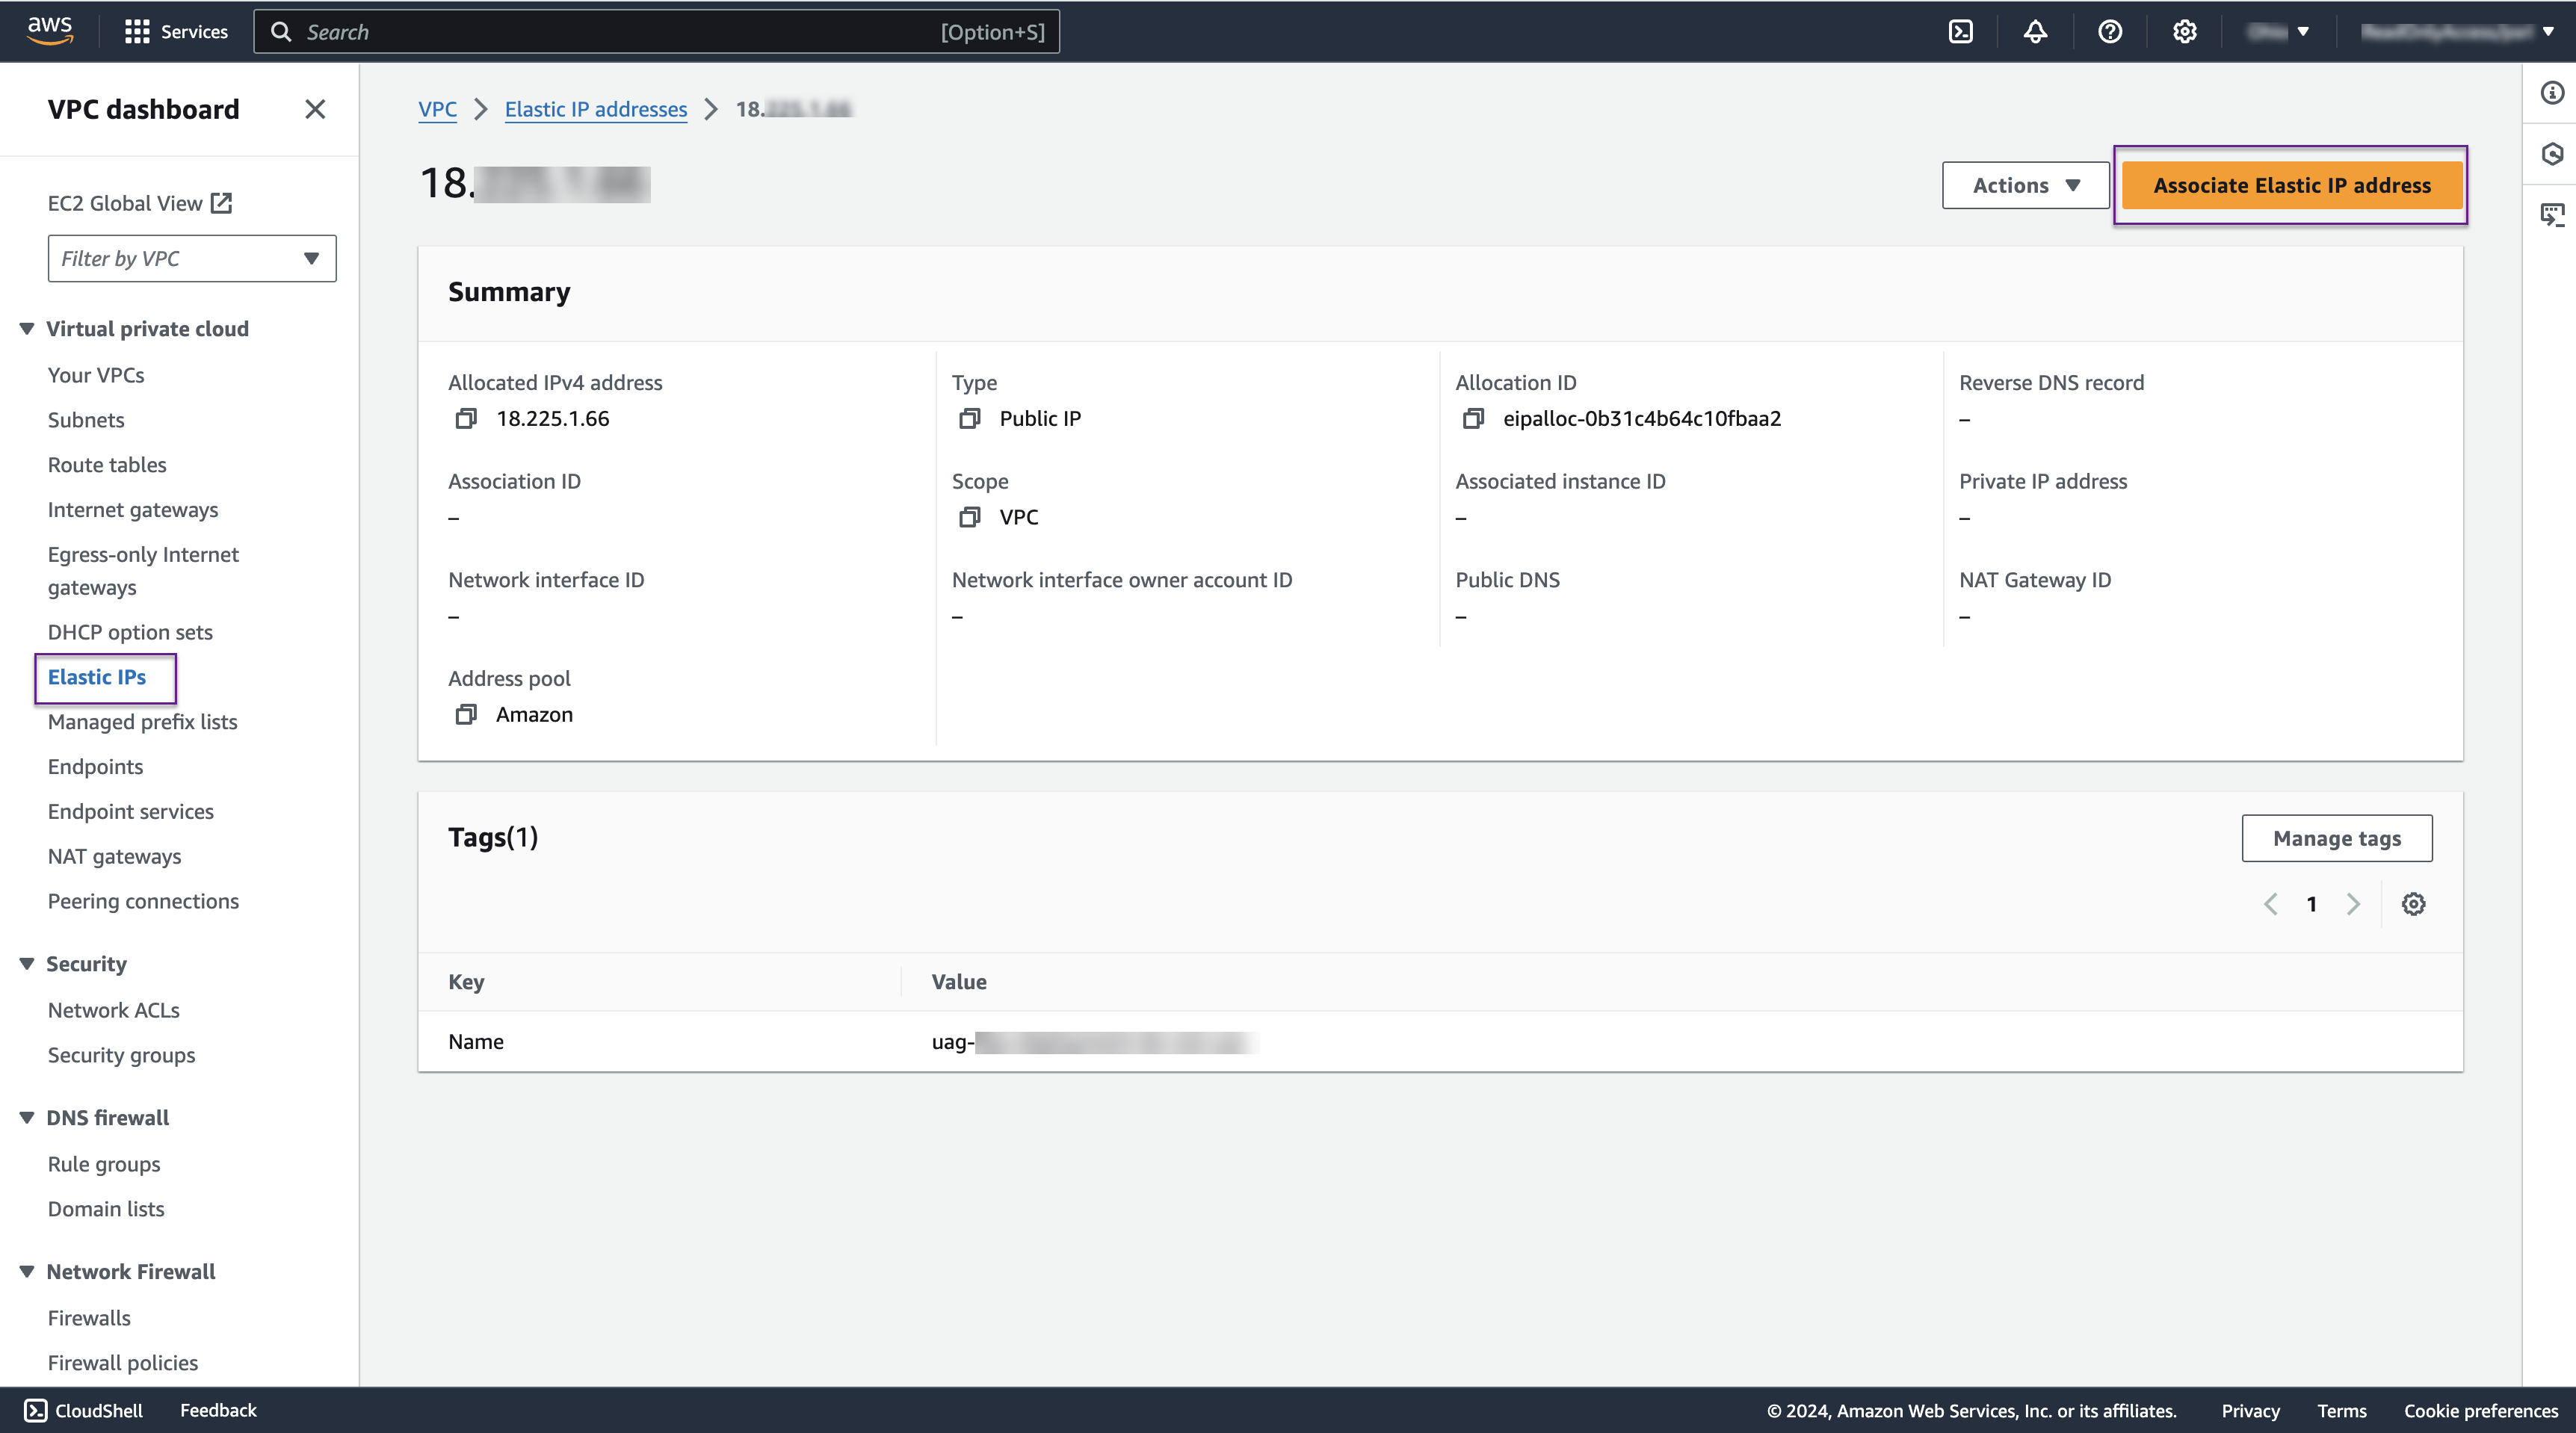Collapse the Security section

point(27,964)
